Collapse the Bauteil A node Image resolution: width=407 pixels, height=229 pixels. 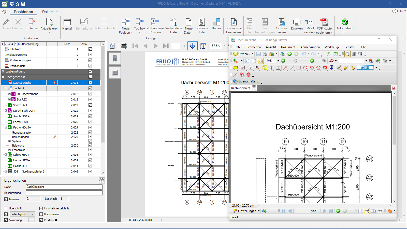tap(6, 88)
